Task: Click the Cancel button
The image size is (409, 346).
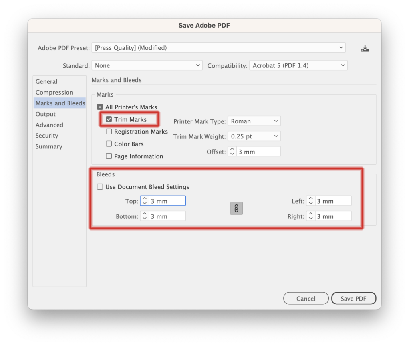Action: [306, 299]
